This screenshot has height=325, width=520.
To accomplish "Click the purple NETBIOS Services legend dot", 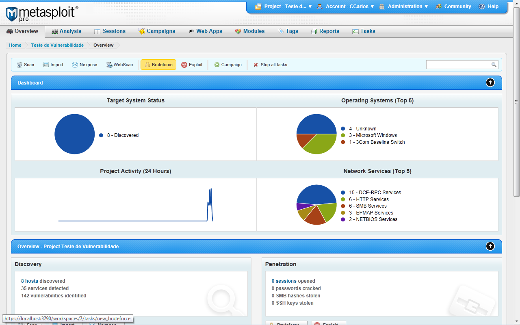I will [x=343, y=219].
